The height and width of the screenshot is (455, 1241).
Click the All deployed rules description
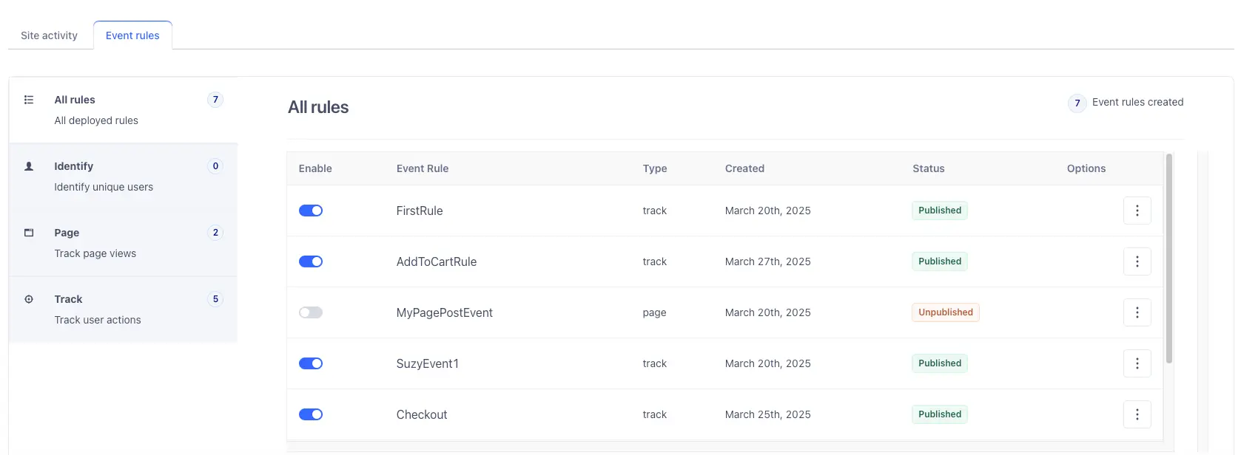pos(96,120)
